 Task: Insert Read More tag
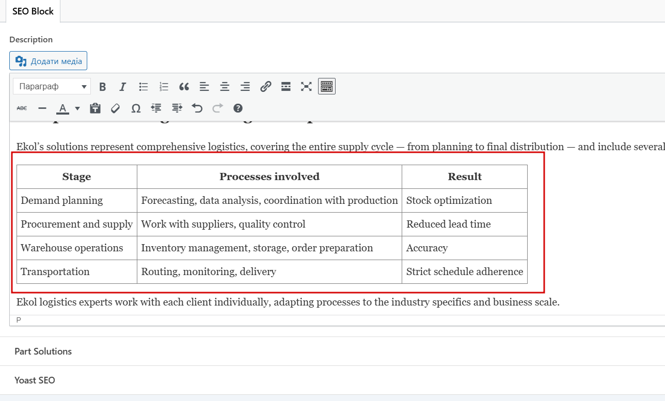pyautogui.click(x=286, y=87)
